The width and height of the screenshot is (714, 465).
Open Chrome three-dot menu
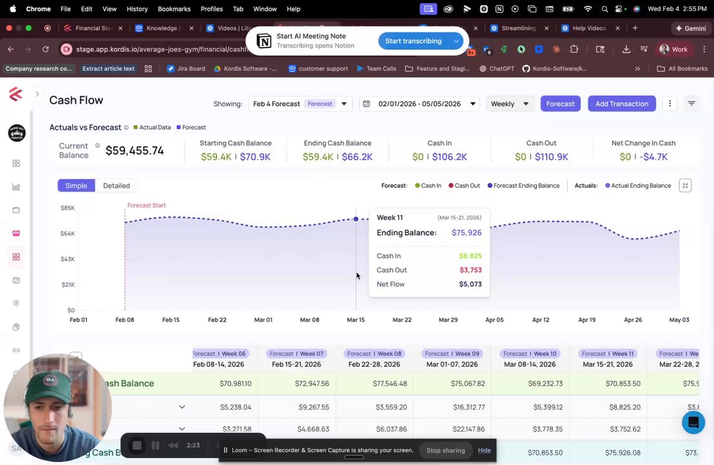click(704, 49)
